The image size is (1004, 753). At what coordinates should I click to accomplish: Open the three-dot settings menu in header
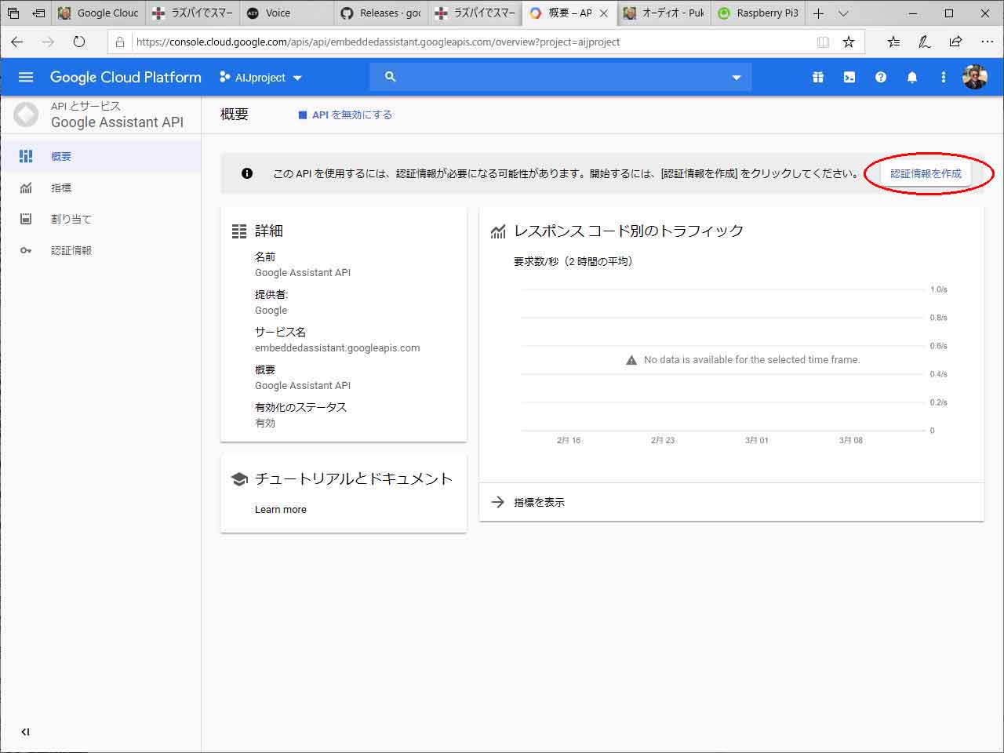coord(944,77)
